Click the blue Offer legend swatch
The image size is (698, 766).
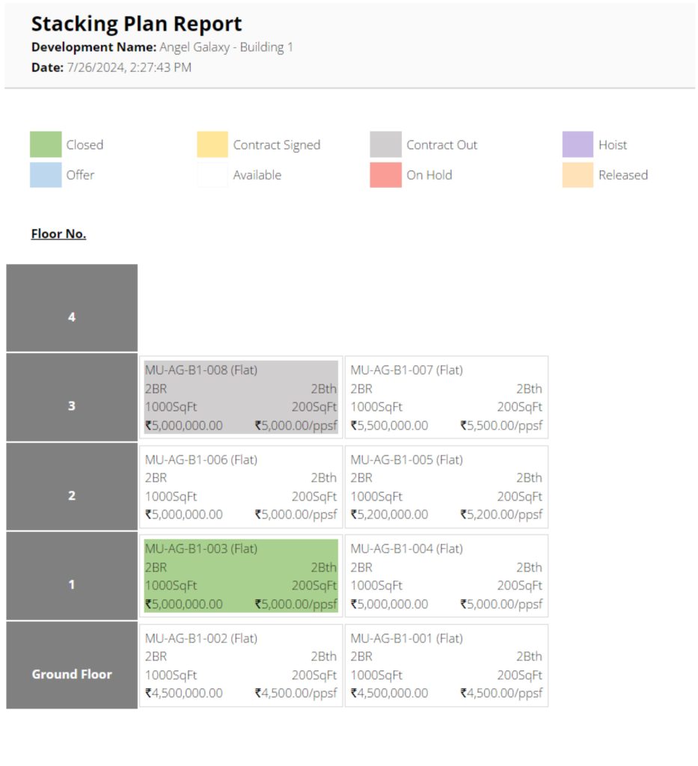pyautogui.click(x=46, y=174)
